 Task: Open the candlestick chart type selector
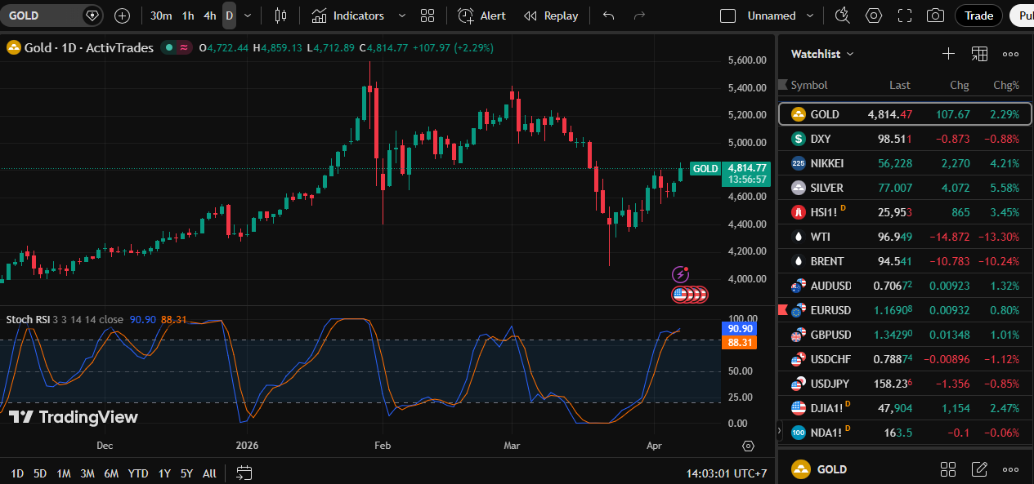click(x=281, y=16)
